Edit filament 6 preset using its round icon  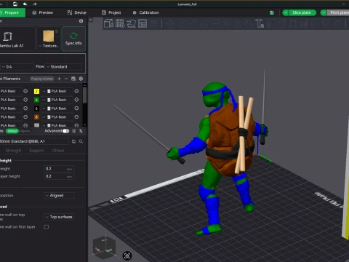pos(76,108)
